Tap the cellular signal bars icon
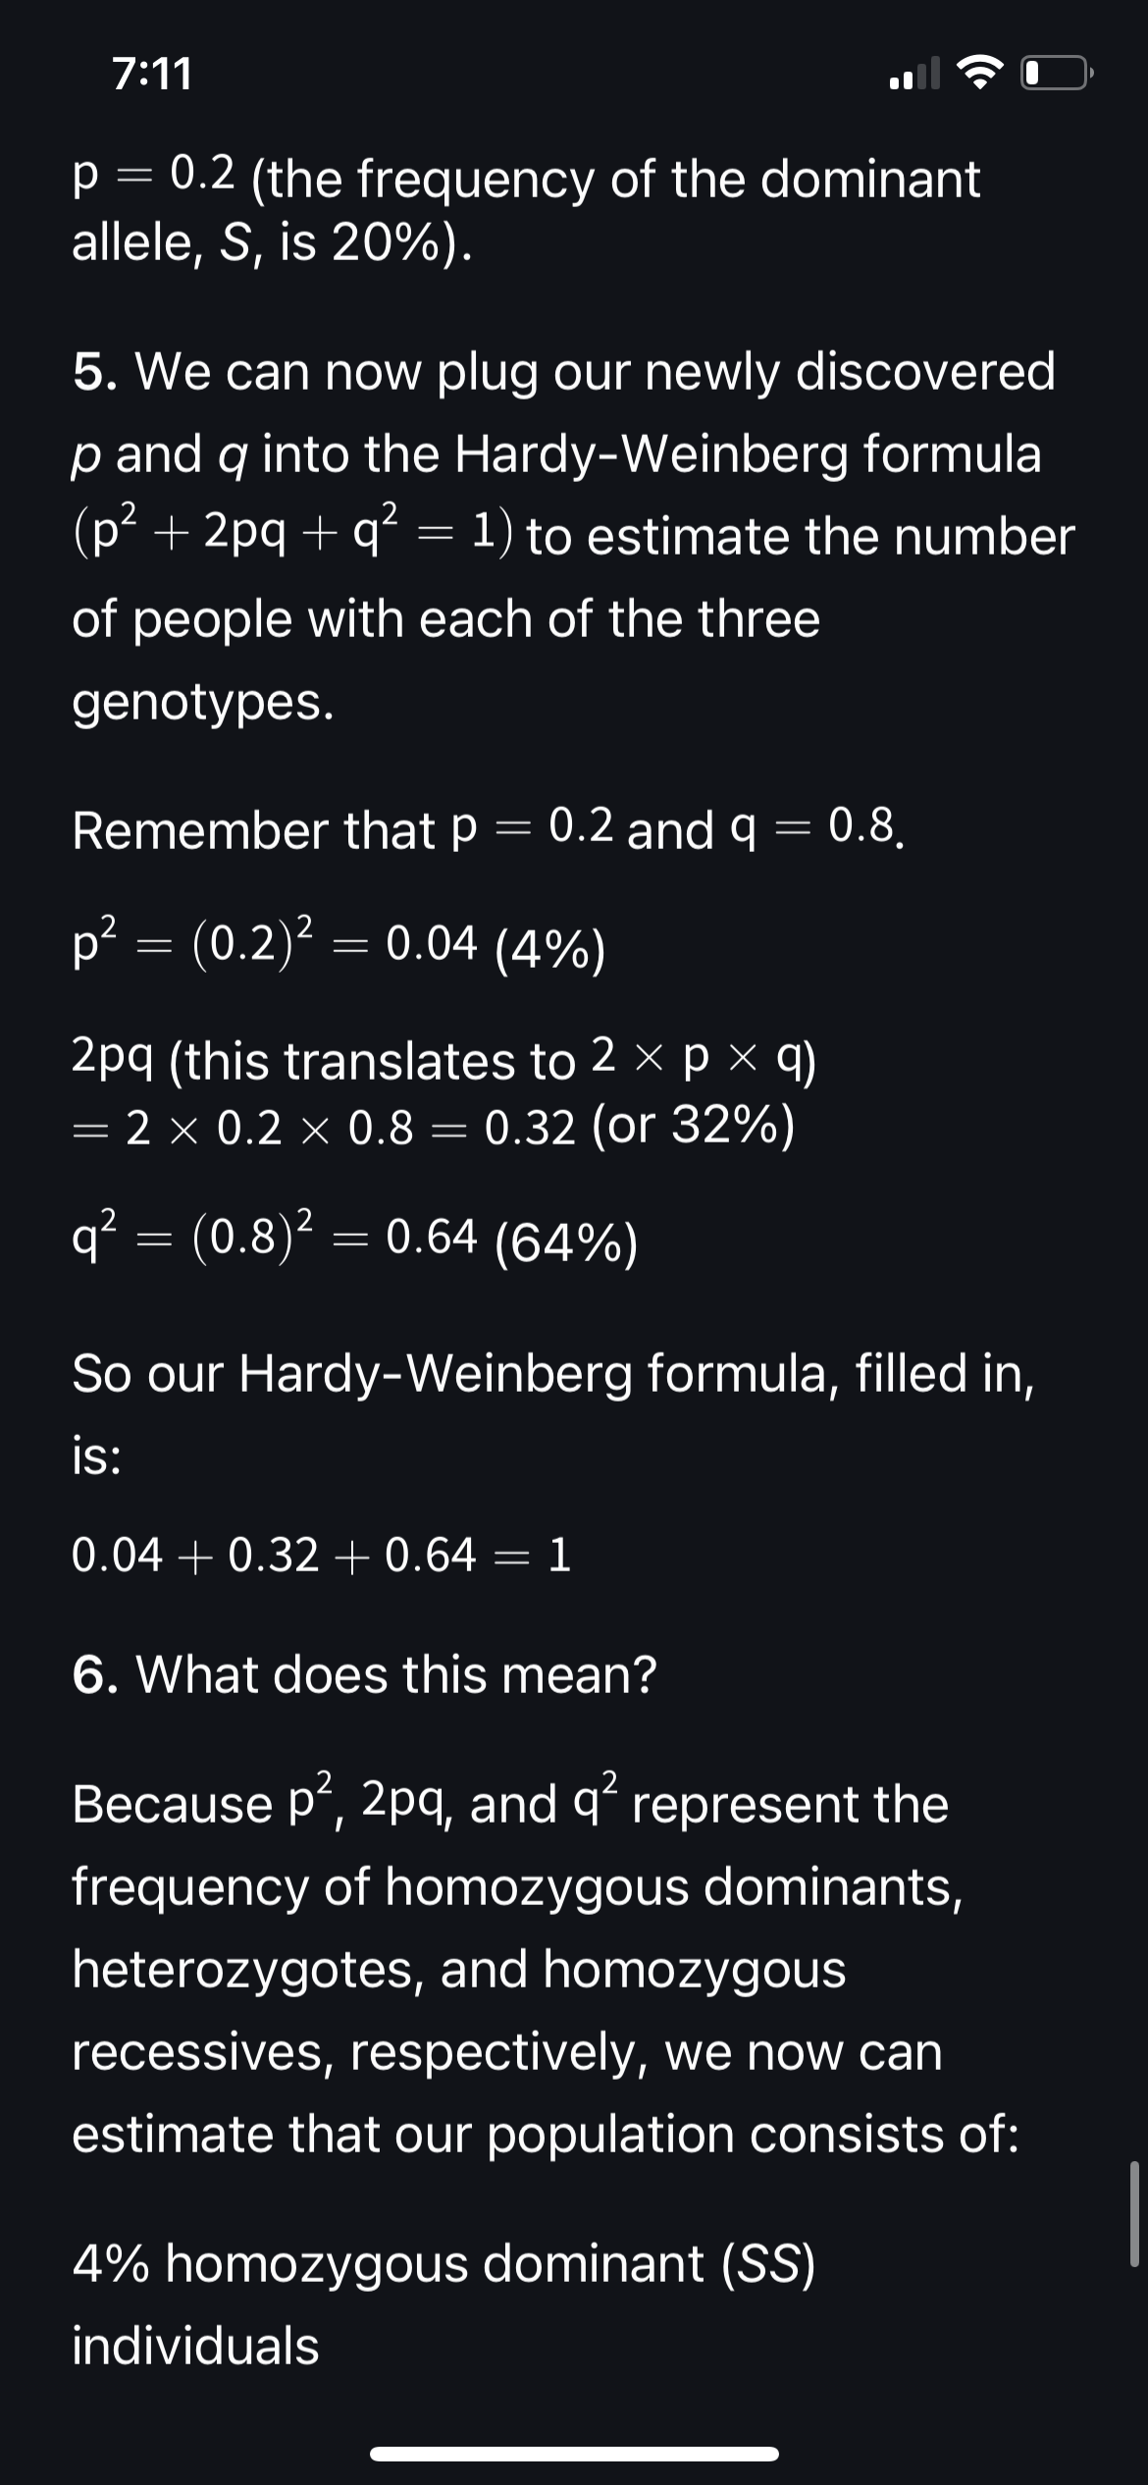This screenshot has width=1148, height=2485. (913, 74)
